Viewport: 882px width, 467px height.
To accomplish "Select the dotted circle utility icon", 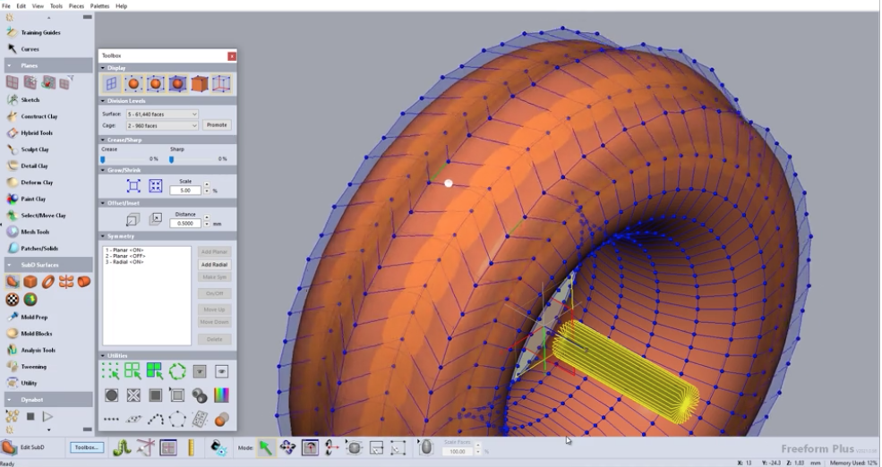I will 177,420.
